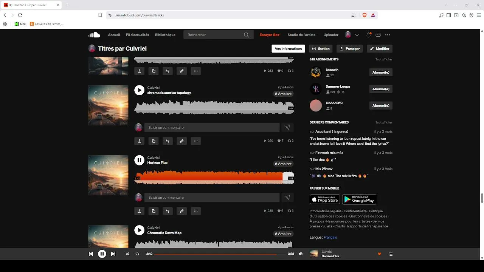Copy the Horizon Flux track link

154,211
